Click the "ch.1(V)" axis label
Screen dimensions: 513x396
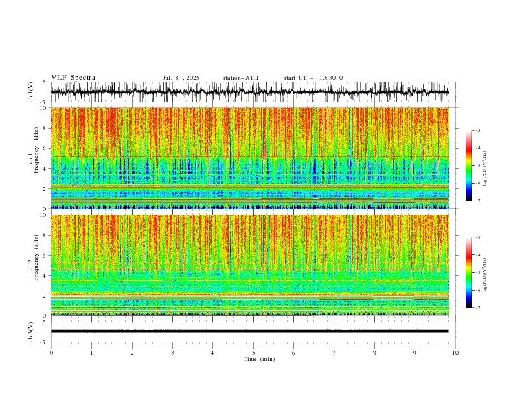point(31,92)
